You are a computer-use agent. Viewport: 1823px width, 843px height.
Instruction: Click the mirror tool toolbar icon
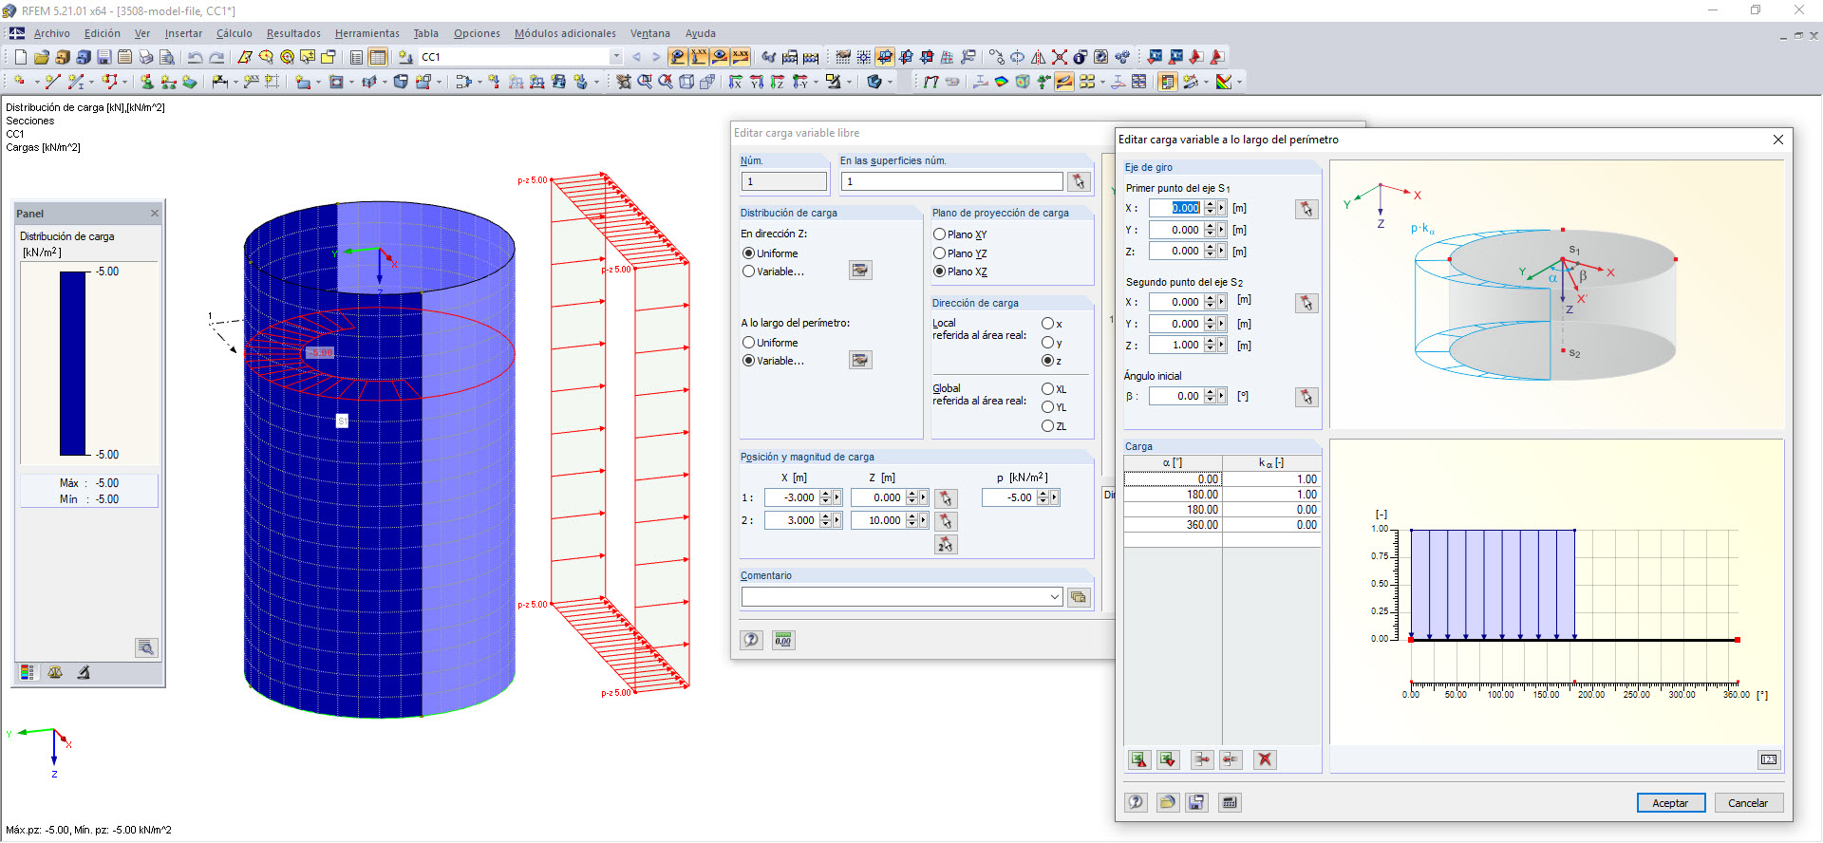click(x=1038, y=57)
